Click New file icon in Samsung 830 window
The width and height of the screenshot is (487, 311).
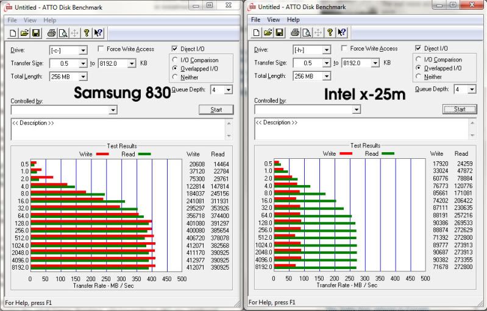13,33
